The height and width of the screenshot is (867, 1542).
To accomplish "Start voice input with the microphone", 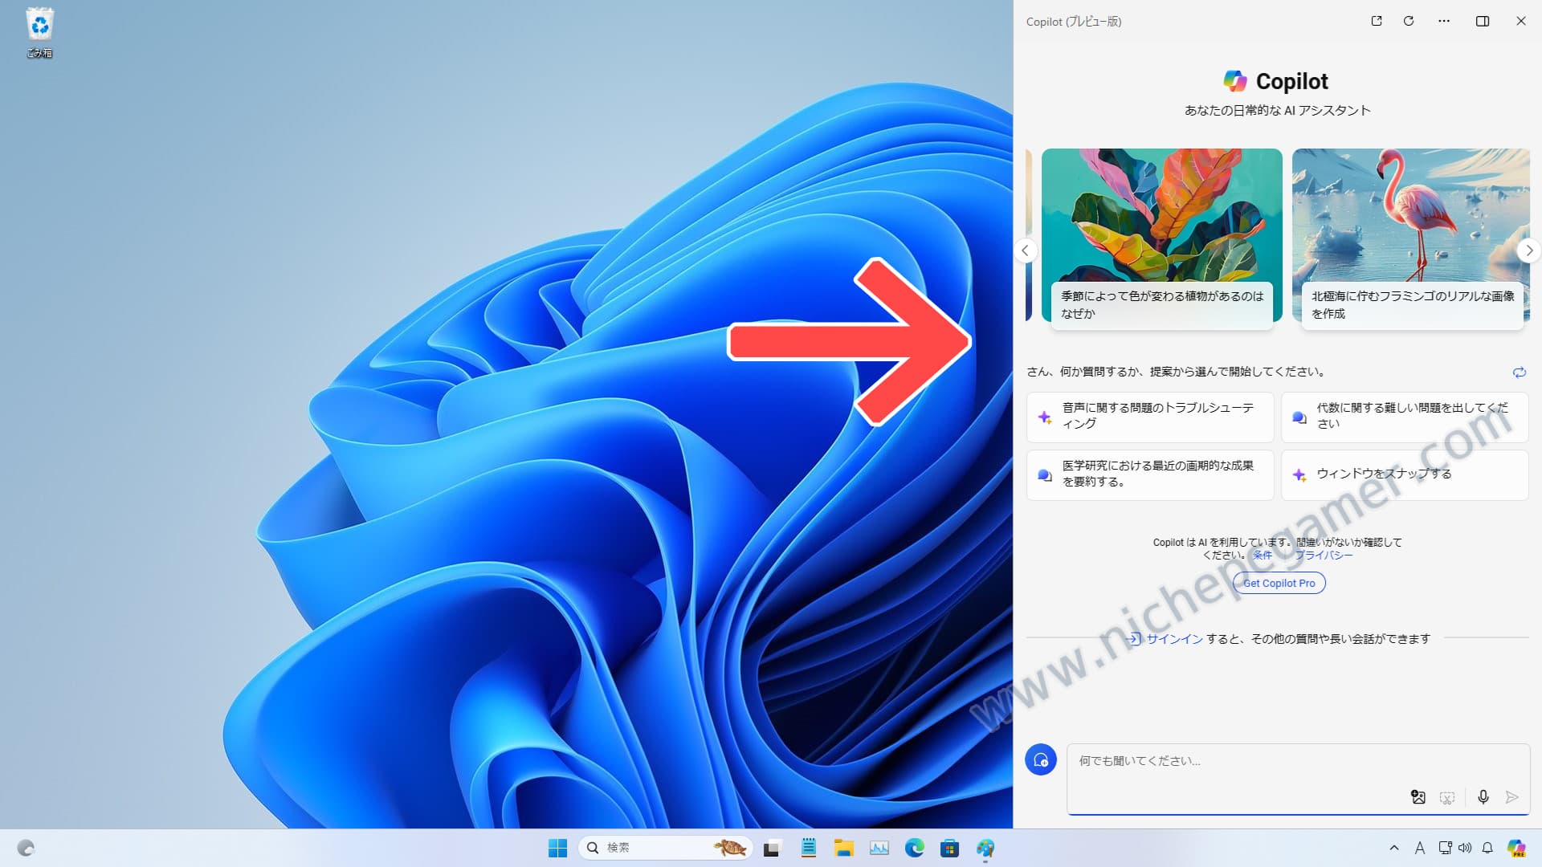I will (x=1483, y=796).
